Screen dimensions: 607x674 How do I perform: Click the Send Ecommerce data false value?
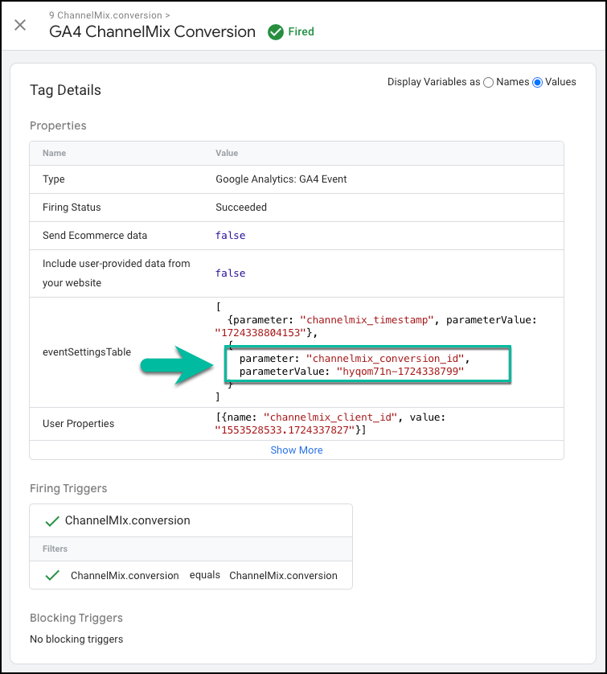tap(230, 236)
